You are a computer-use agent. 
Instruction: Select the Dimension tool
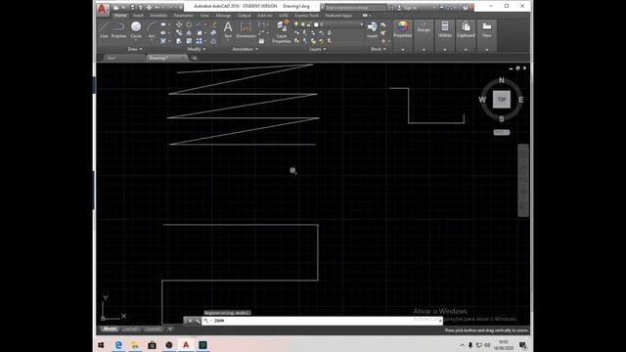246,30
